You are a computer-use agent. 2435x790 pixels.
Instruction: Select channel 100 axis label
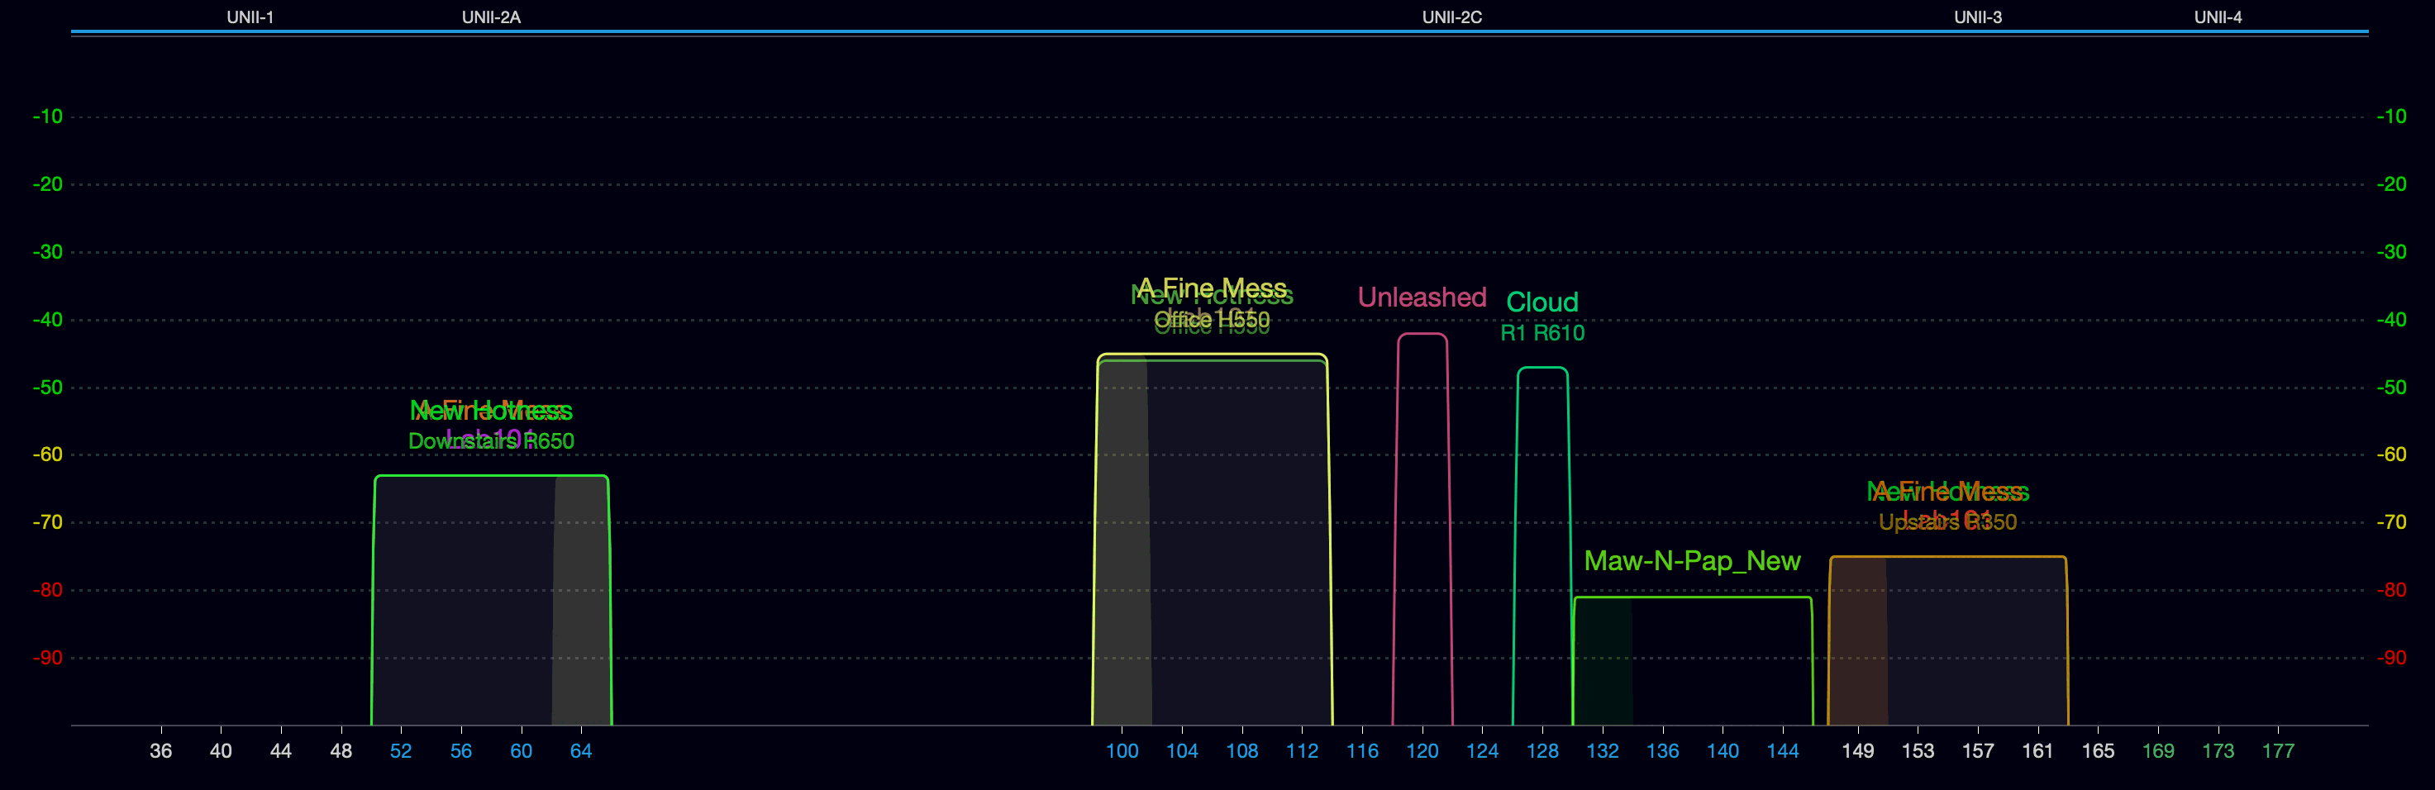[x=1121, y=751]
